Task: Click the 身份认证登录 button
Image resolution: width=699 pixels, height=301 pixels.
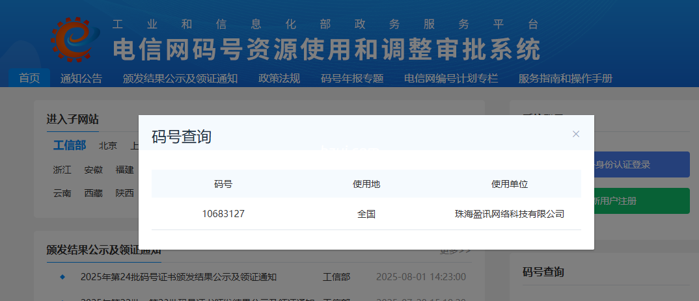Action: click(x=642, y=164)
